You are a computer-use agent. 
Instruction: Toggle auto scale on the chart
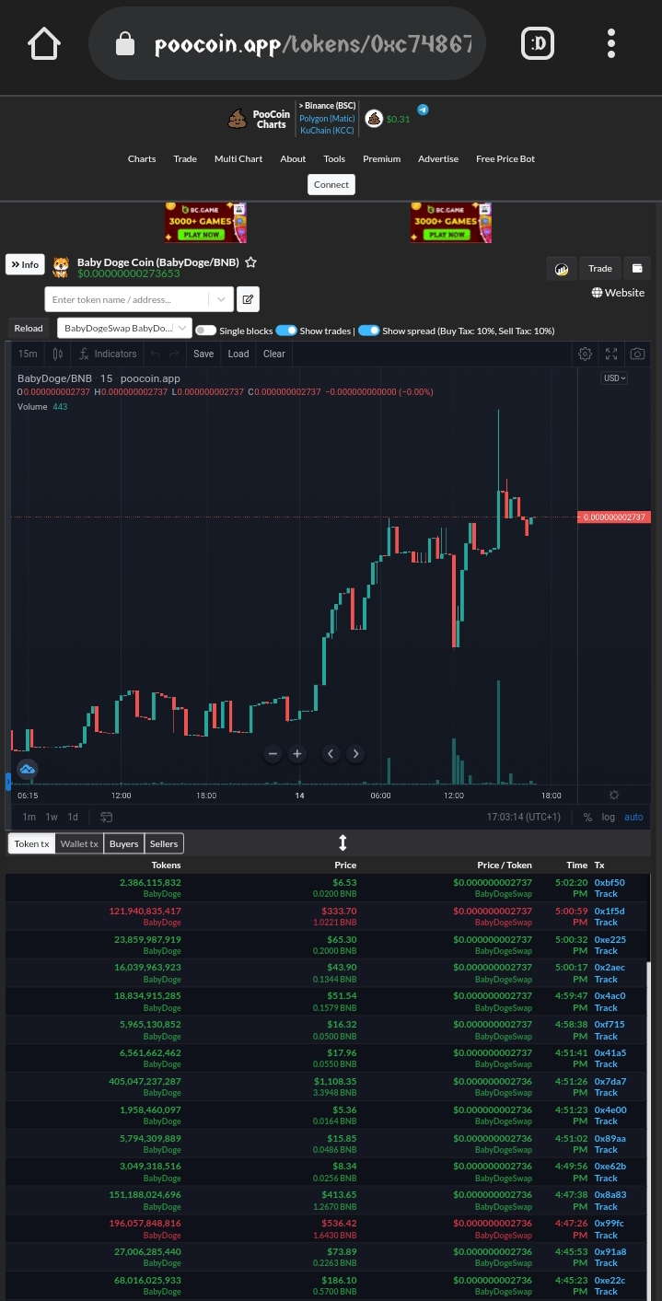633,817
